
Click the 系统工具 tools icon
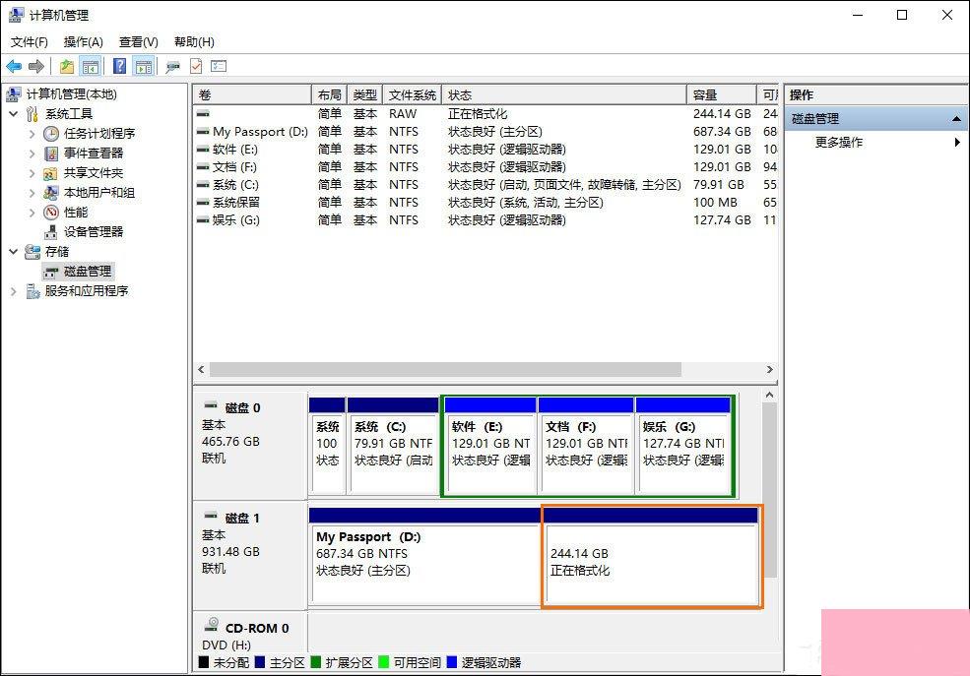pos(32,114)
